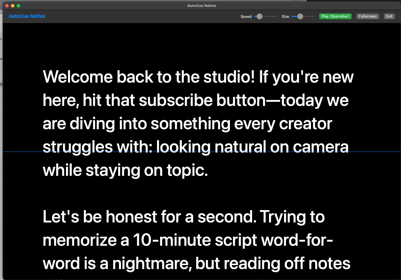Click the line "memorize a 10-minute script word-for-"
Image resolution: width=401 pixels, height=280 pixels.
pyautogui.click(x=188, y=240)
